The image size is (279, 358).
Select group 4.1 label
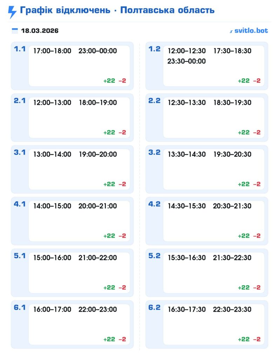20,204
